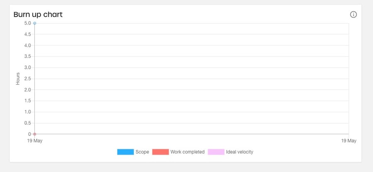Hide Work completed series via legend label
Image resolution: width=373 pixels, height=172 pixels.
[187, 152]
